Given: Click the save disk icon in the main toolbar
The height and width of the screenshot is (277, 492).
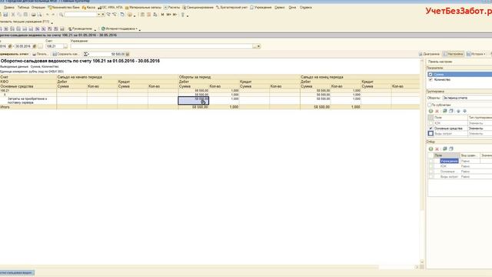Looking at the screenshot, I should (5, 15).
